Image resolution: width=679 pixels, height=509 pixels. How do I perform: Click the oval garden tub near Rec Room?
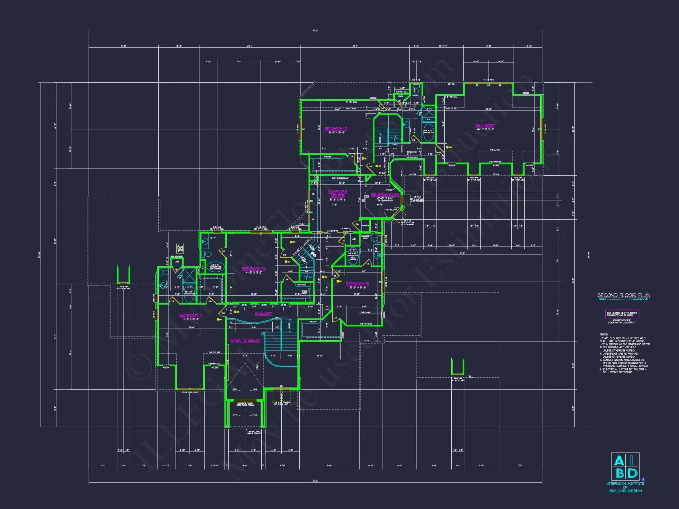pos(428,132)
